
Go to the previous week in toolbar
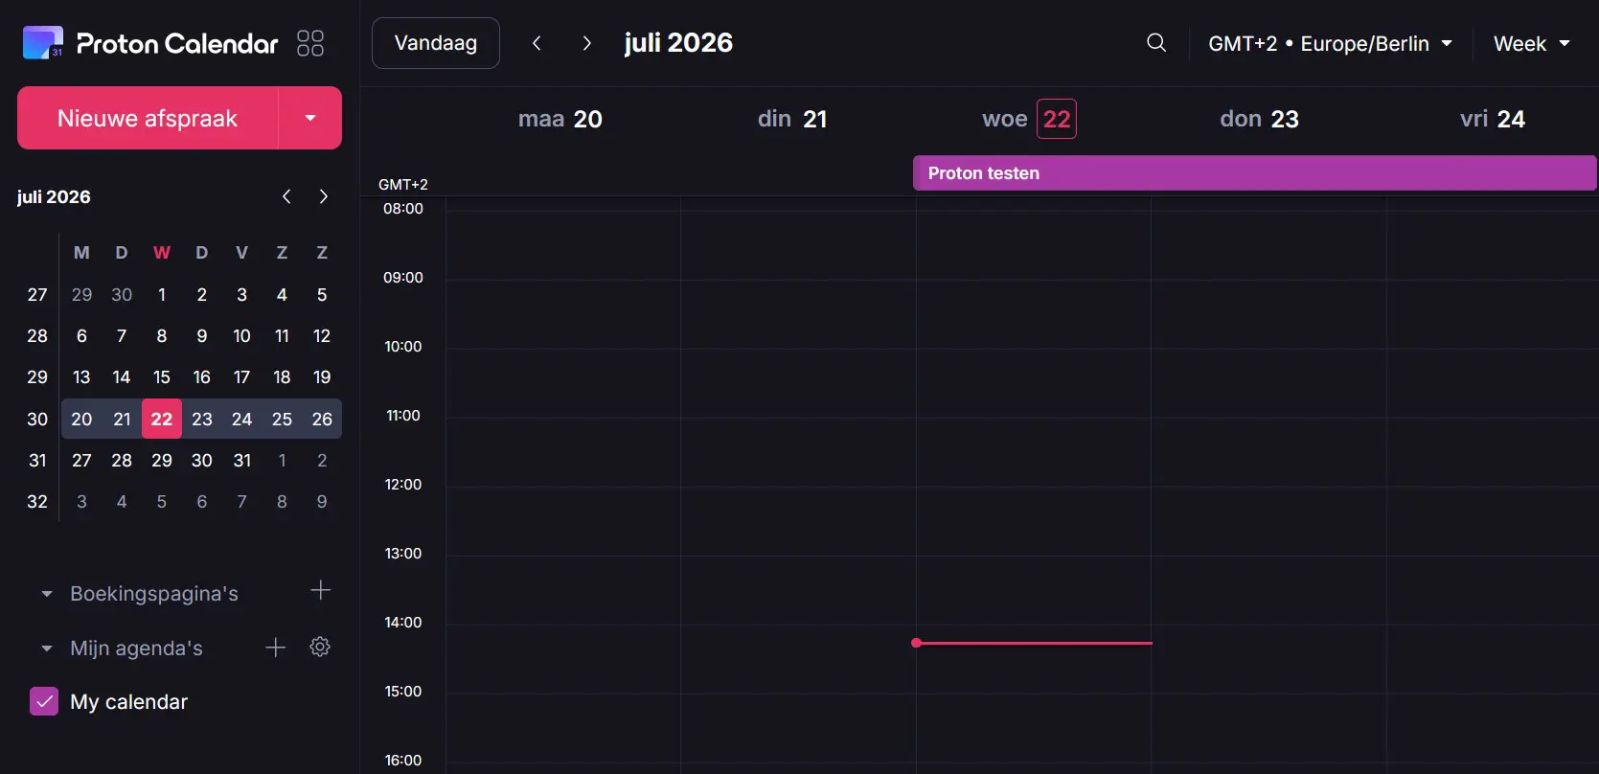pos(537,43)
